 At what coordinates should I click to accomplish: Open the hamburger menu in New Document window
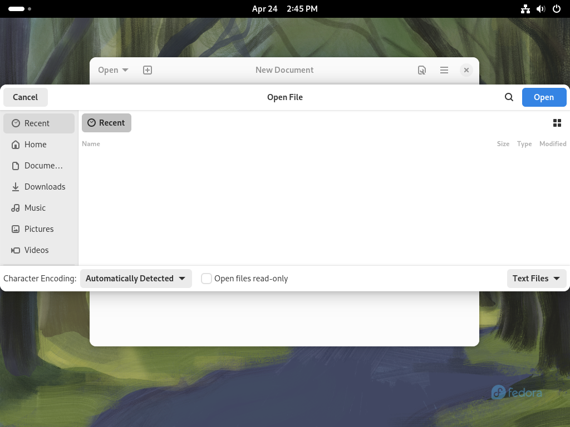[444, 70]
